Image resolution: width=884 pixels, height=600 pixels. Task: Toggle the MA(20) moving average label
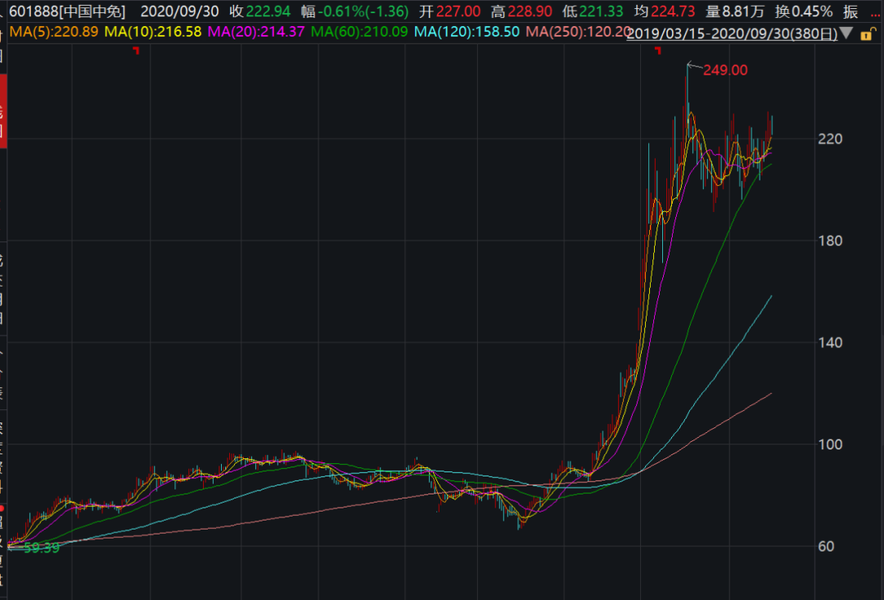(x=256, y=32)
